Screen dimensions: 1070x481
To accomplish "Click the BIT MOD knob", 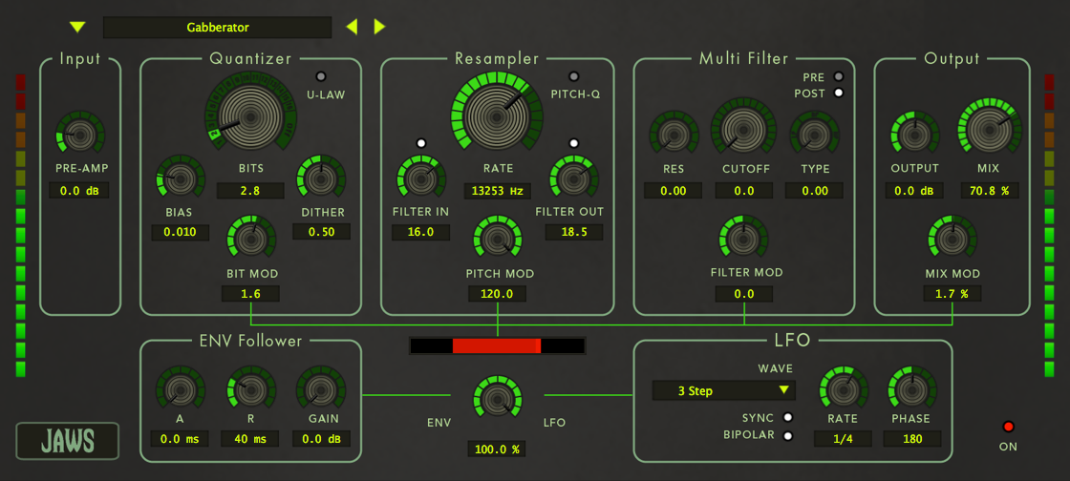I will pos(250,240).
